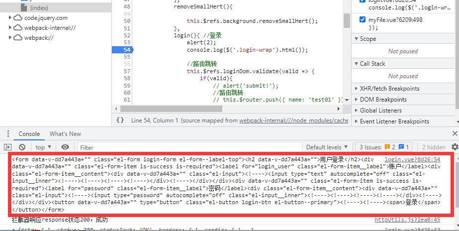Open the top JavaScript context dropdown
The height and width of the screenshot is (231, 459).
click(43, 147)
